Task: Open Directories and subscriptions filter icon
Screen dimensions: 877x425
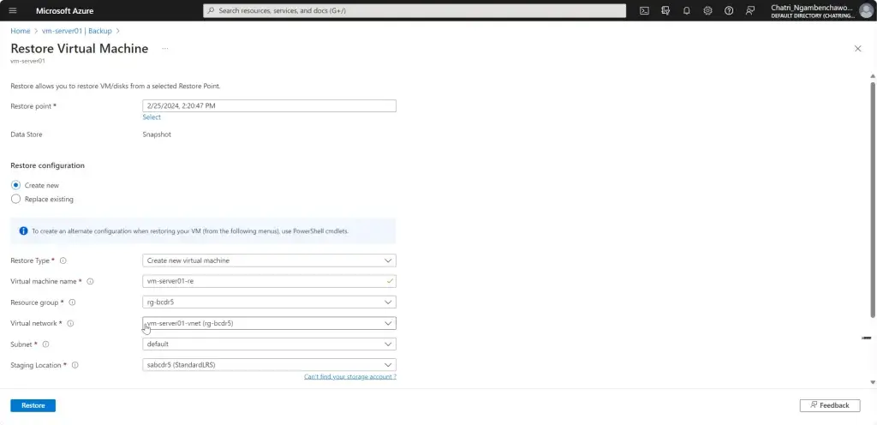Action: [x=665, y=10]
